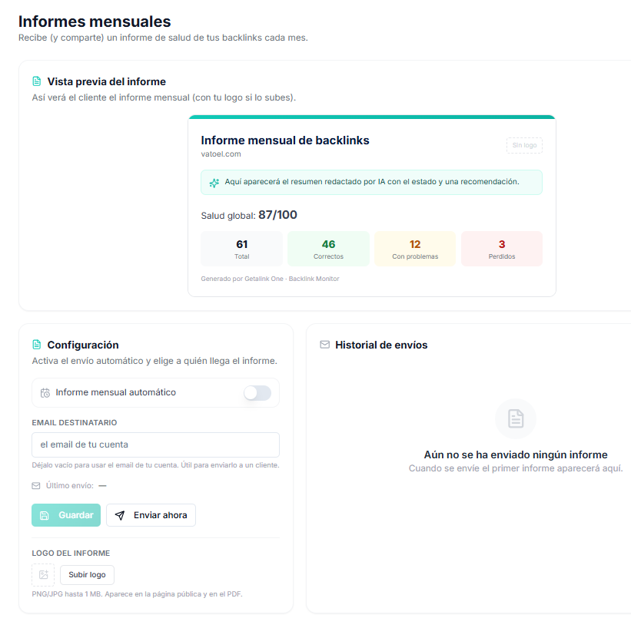Screen dimensions: 631x618
Task: Click the calendar icon in Informe mensual automático row
Action: (45, 393)
